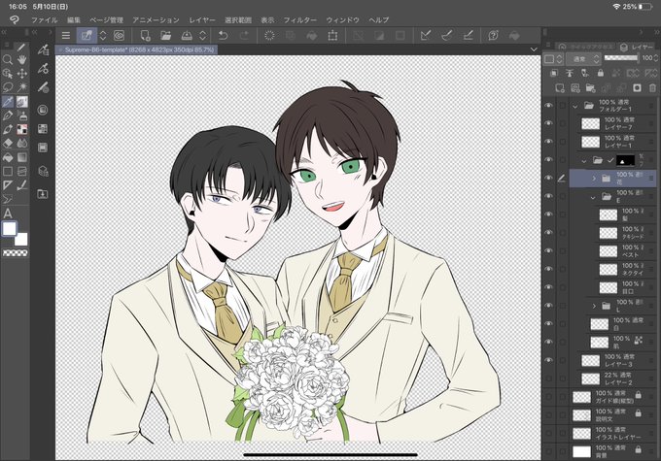
Task: Select the Lasso selection tool
Action: pos(7,87)
